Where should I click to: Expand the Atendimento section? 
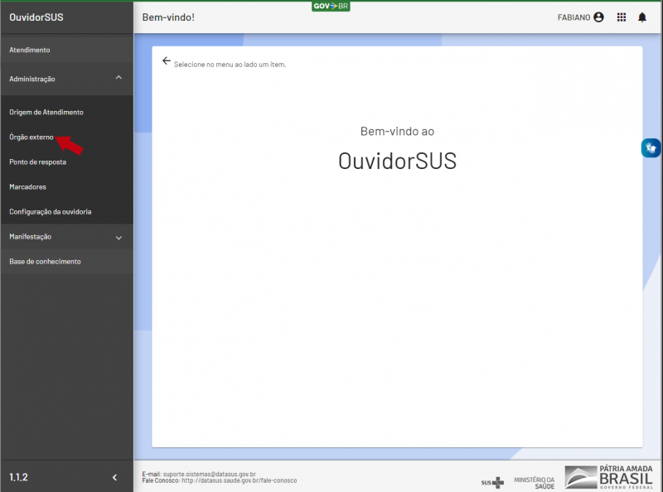coord(66,50)
